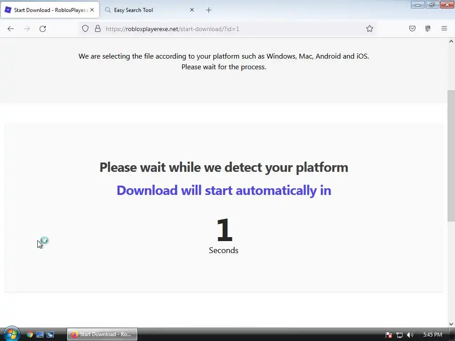Viewport: 455px width, 341px height.
Task: Click the 'Please wait while we detect' heading
Action: [224, 167]
